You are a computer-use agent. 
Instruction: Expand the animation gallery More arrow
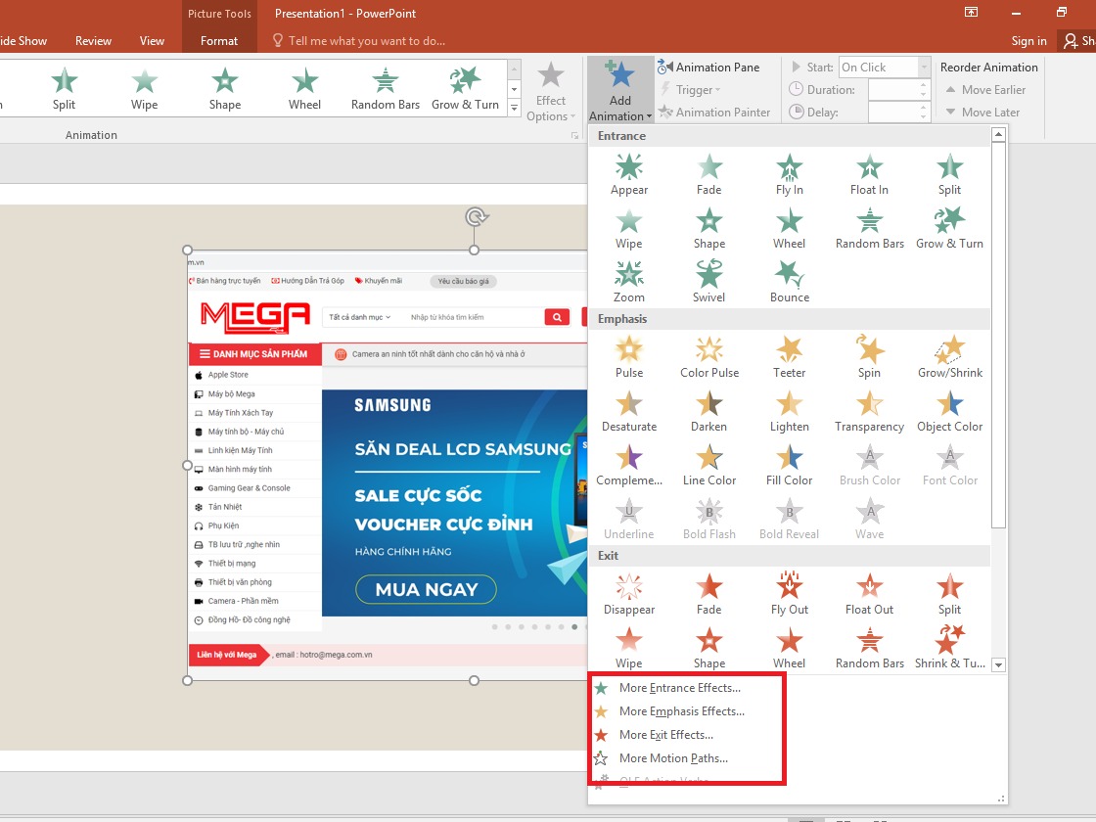click(x=516, y=110)
